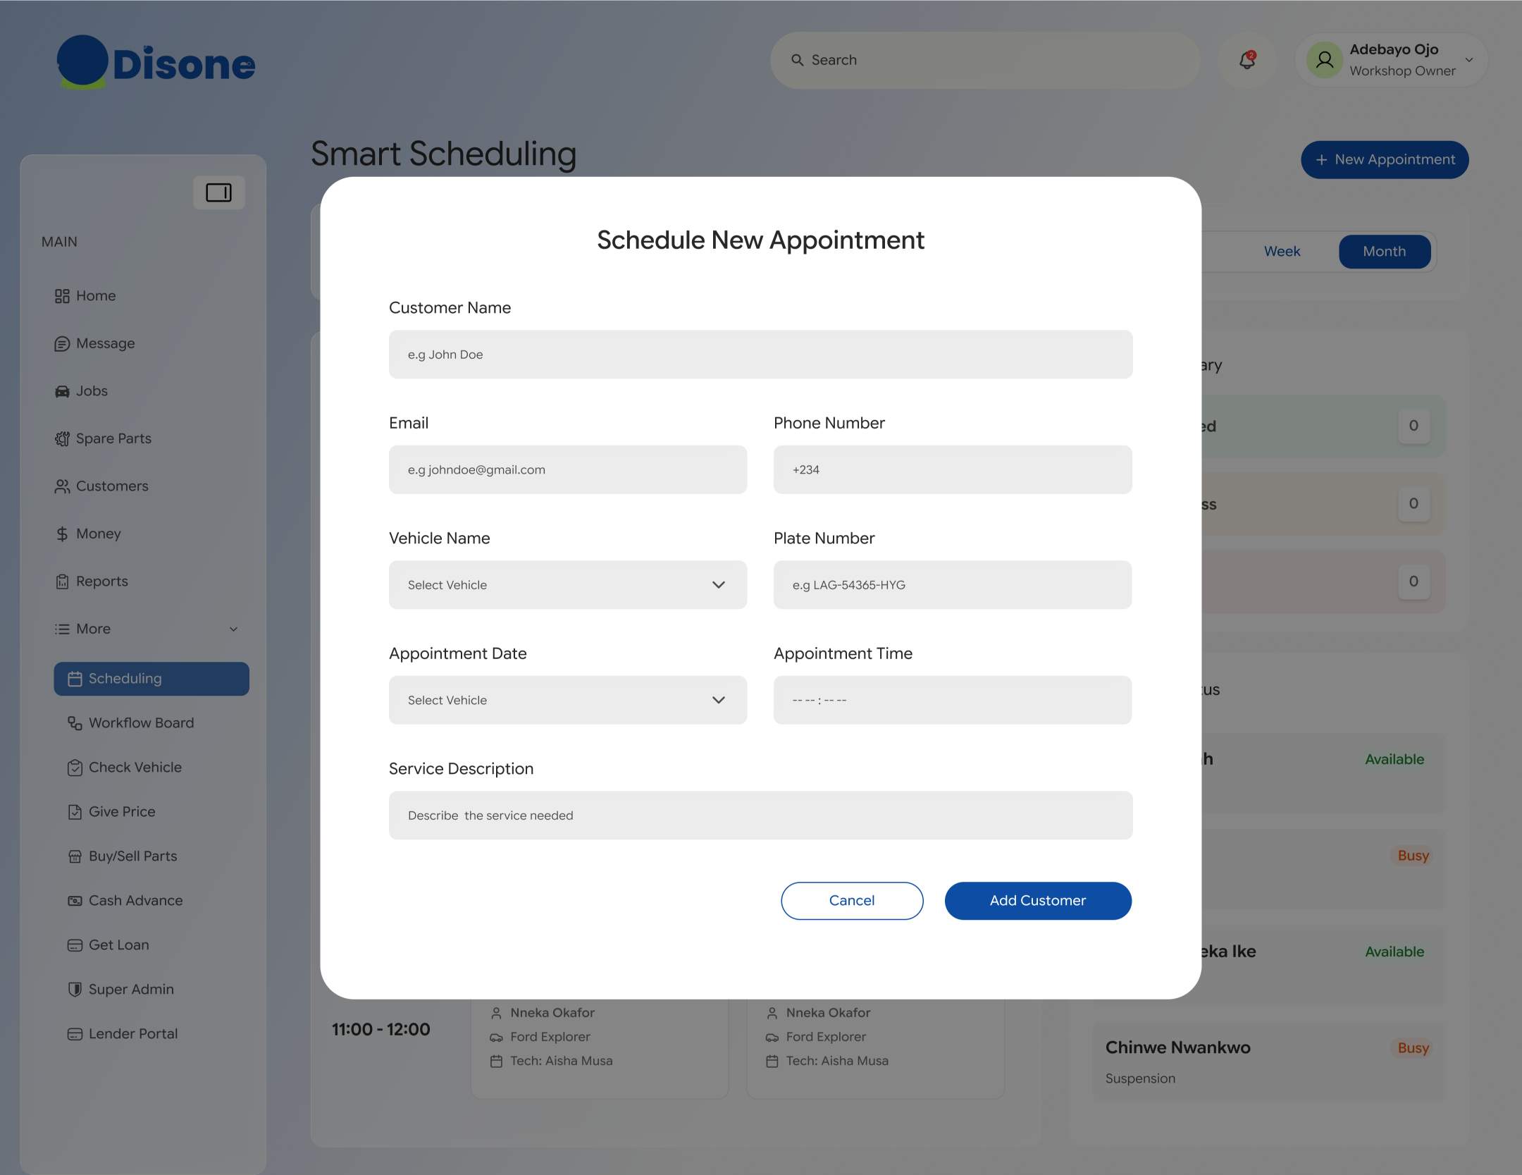Image resolution: width=1522 pixels, height=1175 pixels.
Task: Click the Add Customer button
Action: point(1038,901)
